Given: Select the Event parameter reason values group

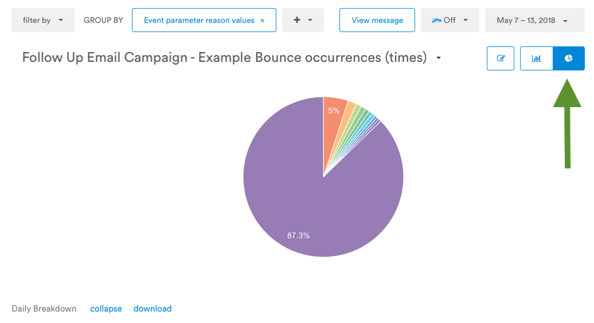Looking at the screenshot, I should coord(199,21).
